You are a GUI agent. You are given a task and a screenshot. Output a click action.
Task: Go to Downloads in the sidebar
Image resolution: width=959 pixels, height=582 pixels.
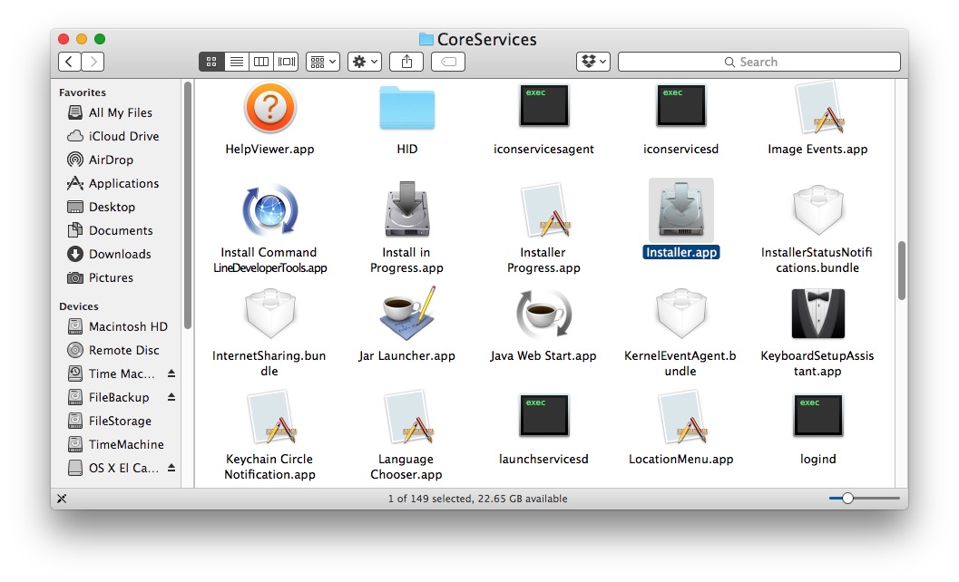[x=119, y=254]
